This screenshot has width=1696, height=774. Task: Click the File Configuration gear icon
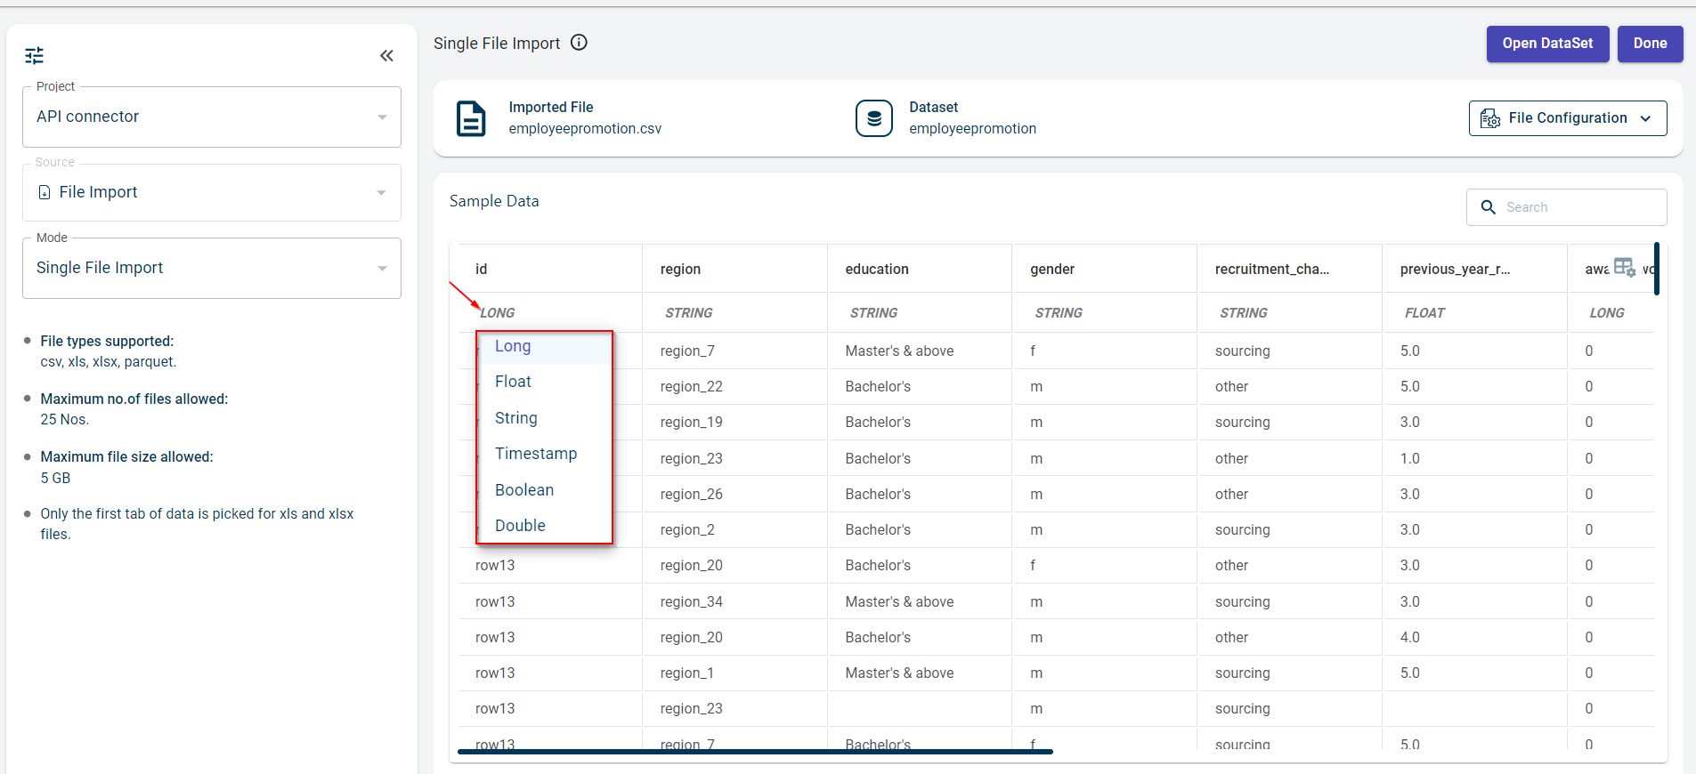1489,118
